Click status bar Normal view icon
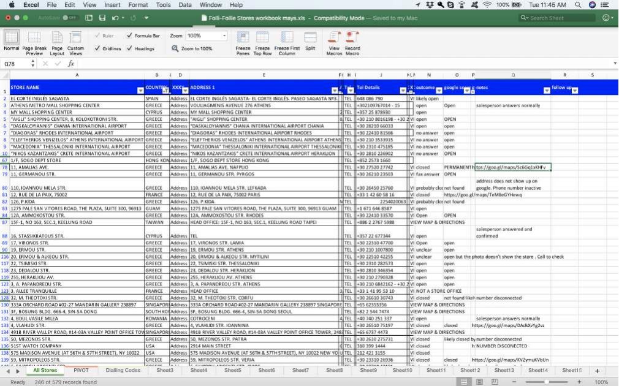619x386 pixels. [x=464, y=382]
